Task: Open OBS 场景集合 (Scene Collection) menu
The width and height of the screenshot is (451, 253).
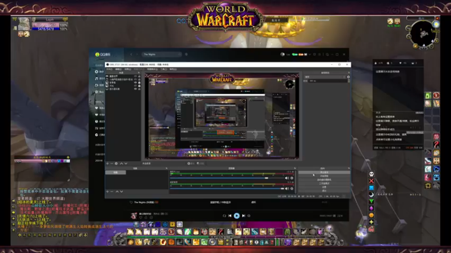Action: [152, 69]
